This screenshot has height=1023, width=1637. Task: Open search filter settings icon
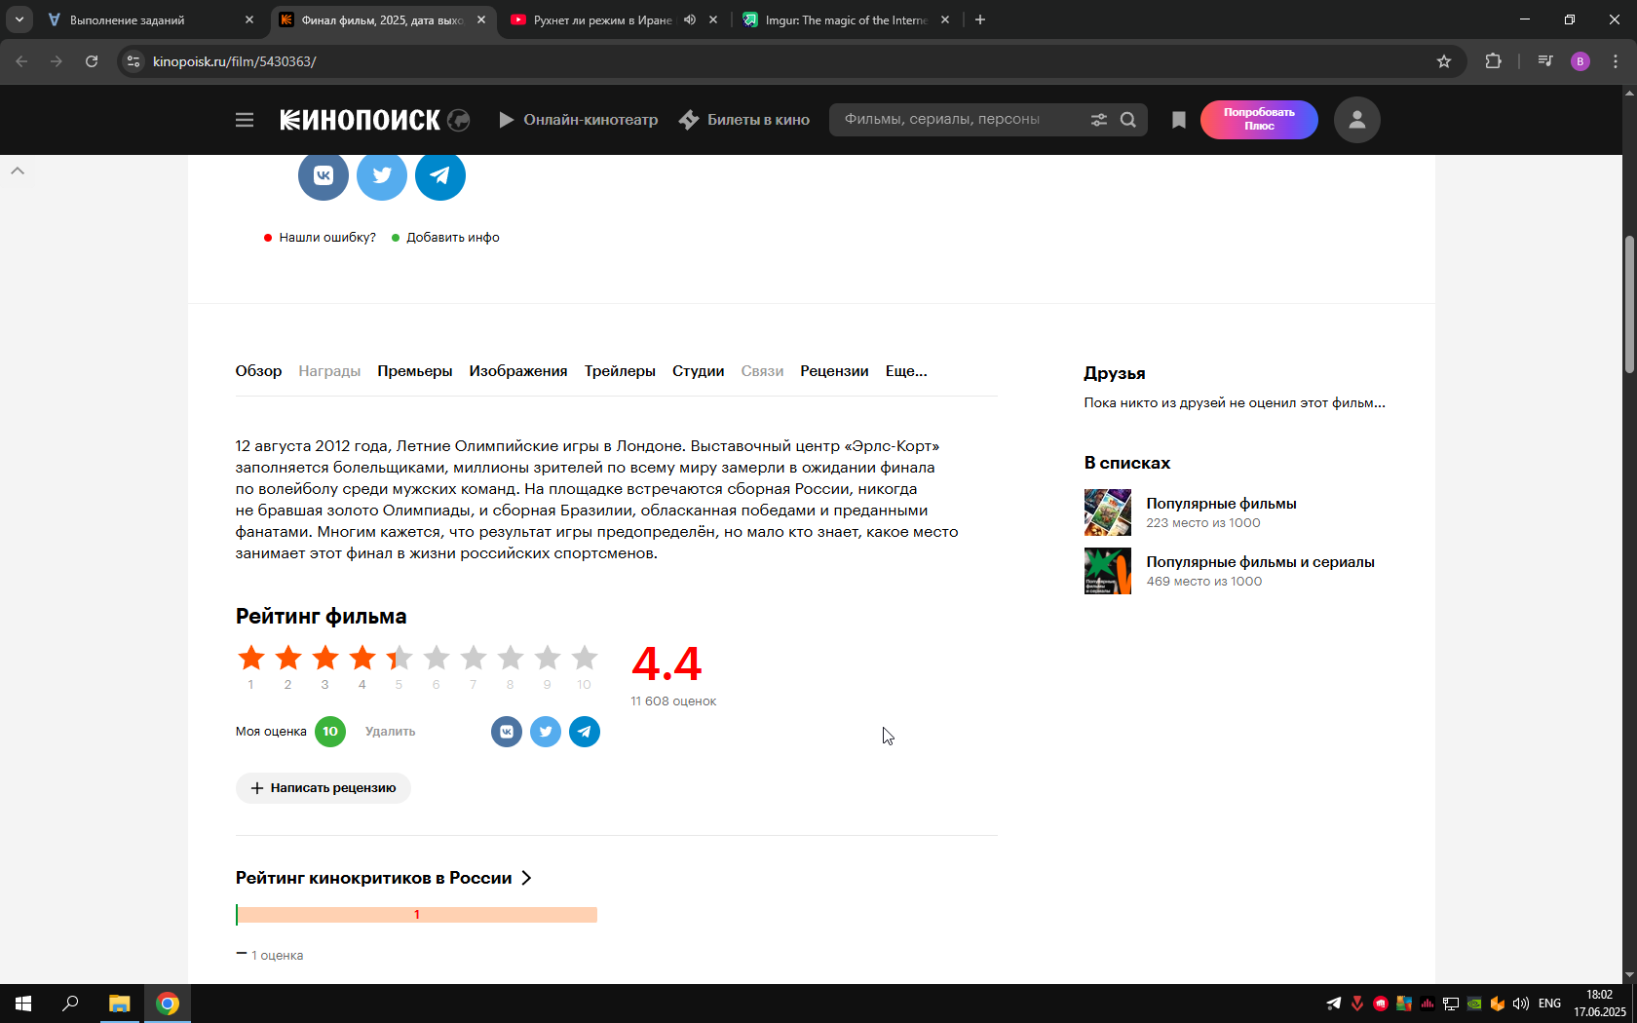click(x=1099, y=120)
